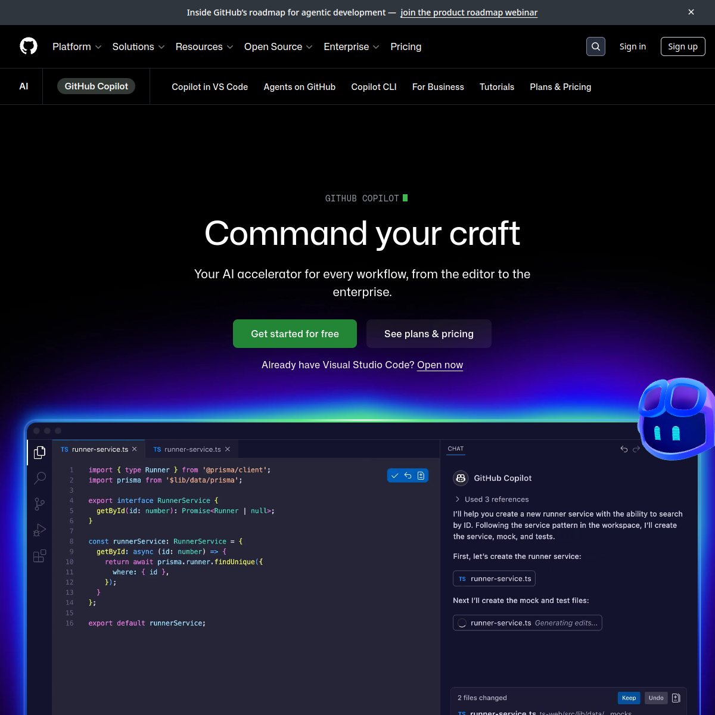Click the undo arrow in the chat panel
Viewport: 715px width, 715px height.
click(623, 449)
